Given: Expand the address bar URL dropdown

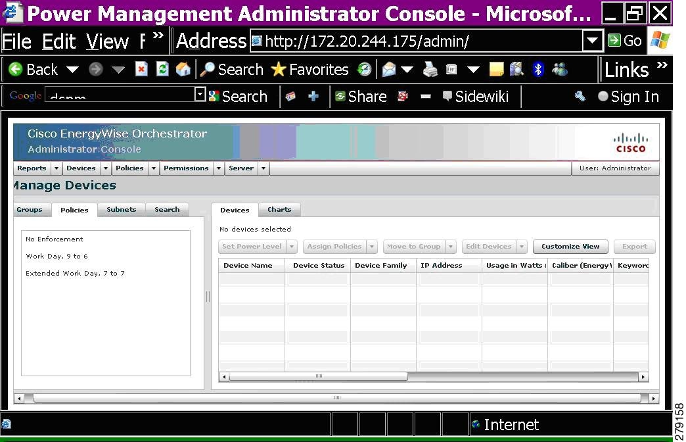Looking at the screenshot, I should (x=593, y=41).
